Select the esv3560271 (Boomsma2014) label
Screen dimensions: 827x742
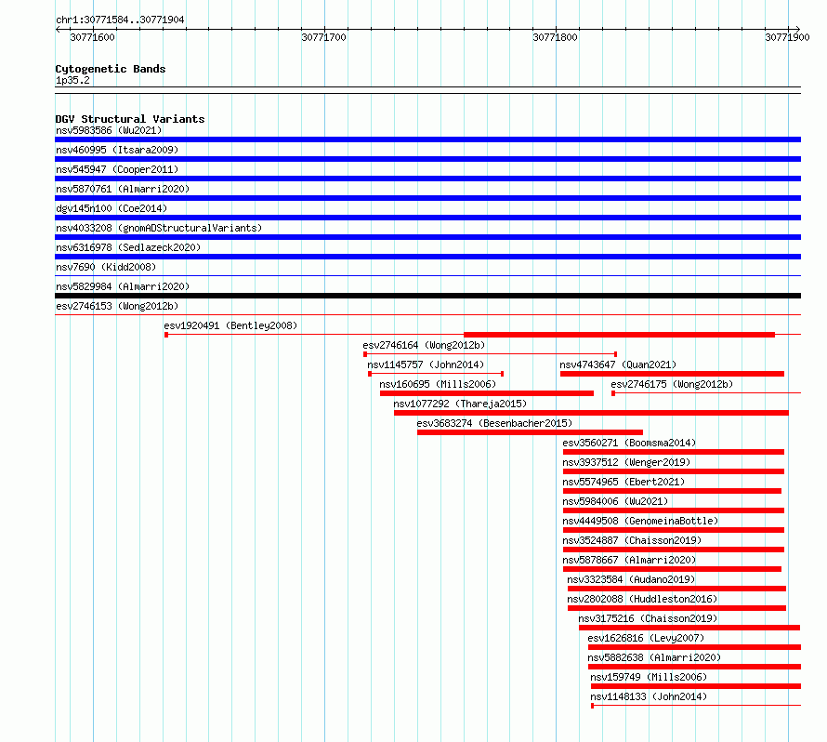(x=629, y=443)
